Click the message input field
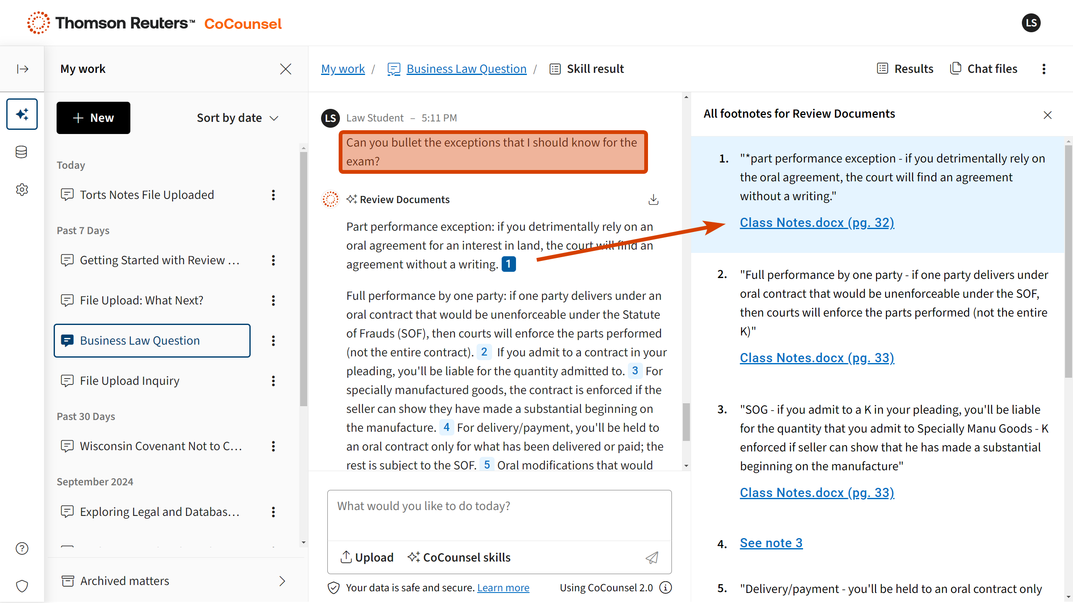This screenshot has height=603, width=1073. pyautogui.click(x=499, y=515)
